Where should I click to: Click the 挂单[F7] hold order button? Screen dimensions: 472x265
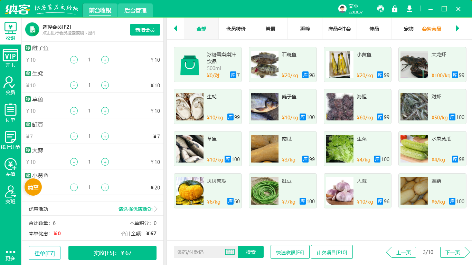44,253
